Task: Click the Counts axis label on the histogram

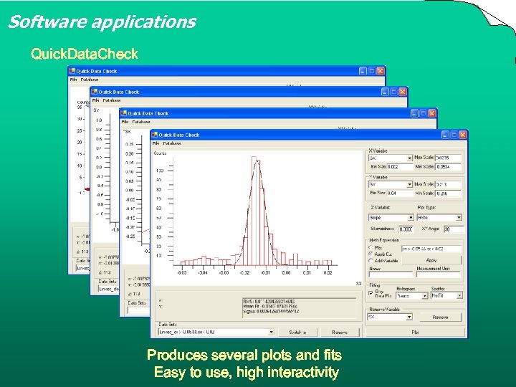Action: (160, 153)
